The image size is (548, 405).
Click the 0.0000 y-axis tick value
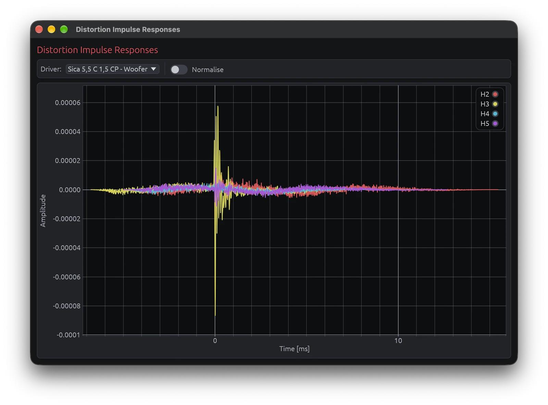[x=70, y=190]
